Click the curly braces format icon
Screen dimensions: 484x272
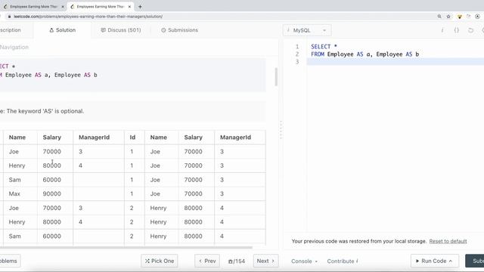click(457, 30)
